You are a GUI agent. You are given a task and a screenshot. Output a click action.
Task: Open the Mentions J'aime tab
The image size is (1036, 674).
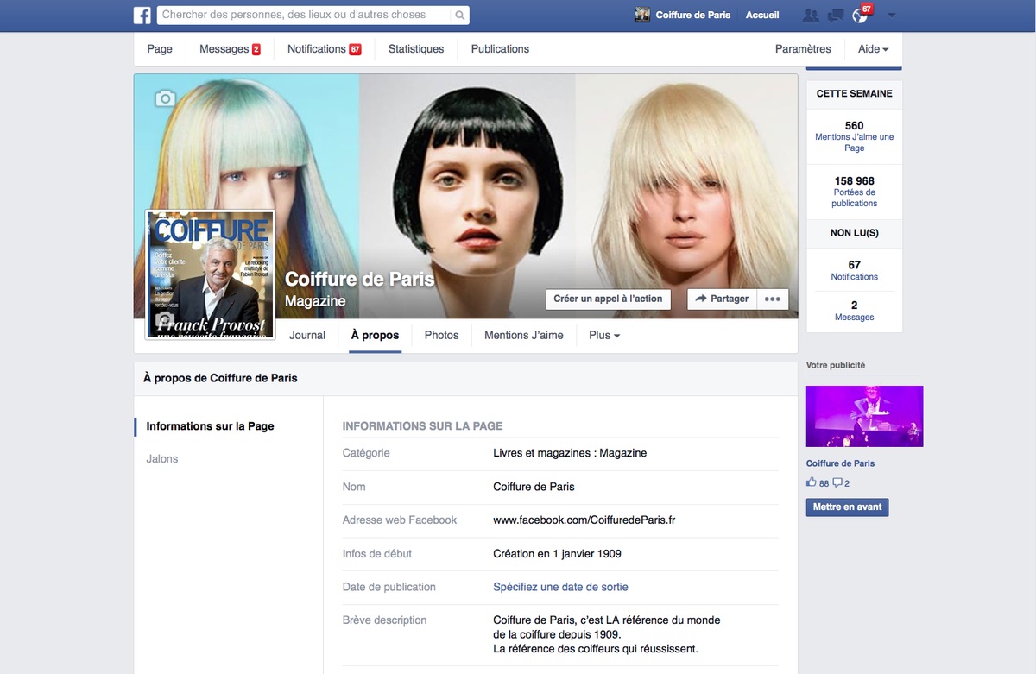coord(524,335)
